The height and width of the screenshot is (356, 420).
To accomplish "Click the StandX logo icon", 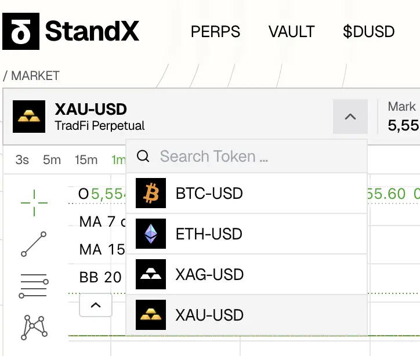I will [21, 31].
